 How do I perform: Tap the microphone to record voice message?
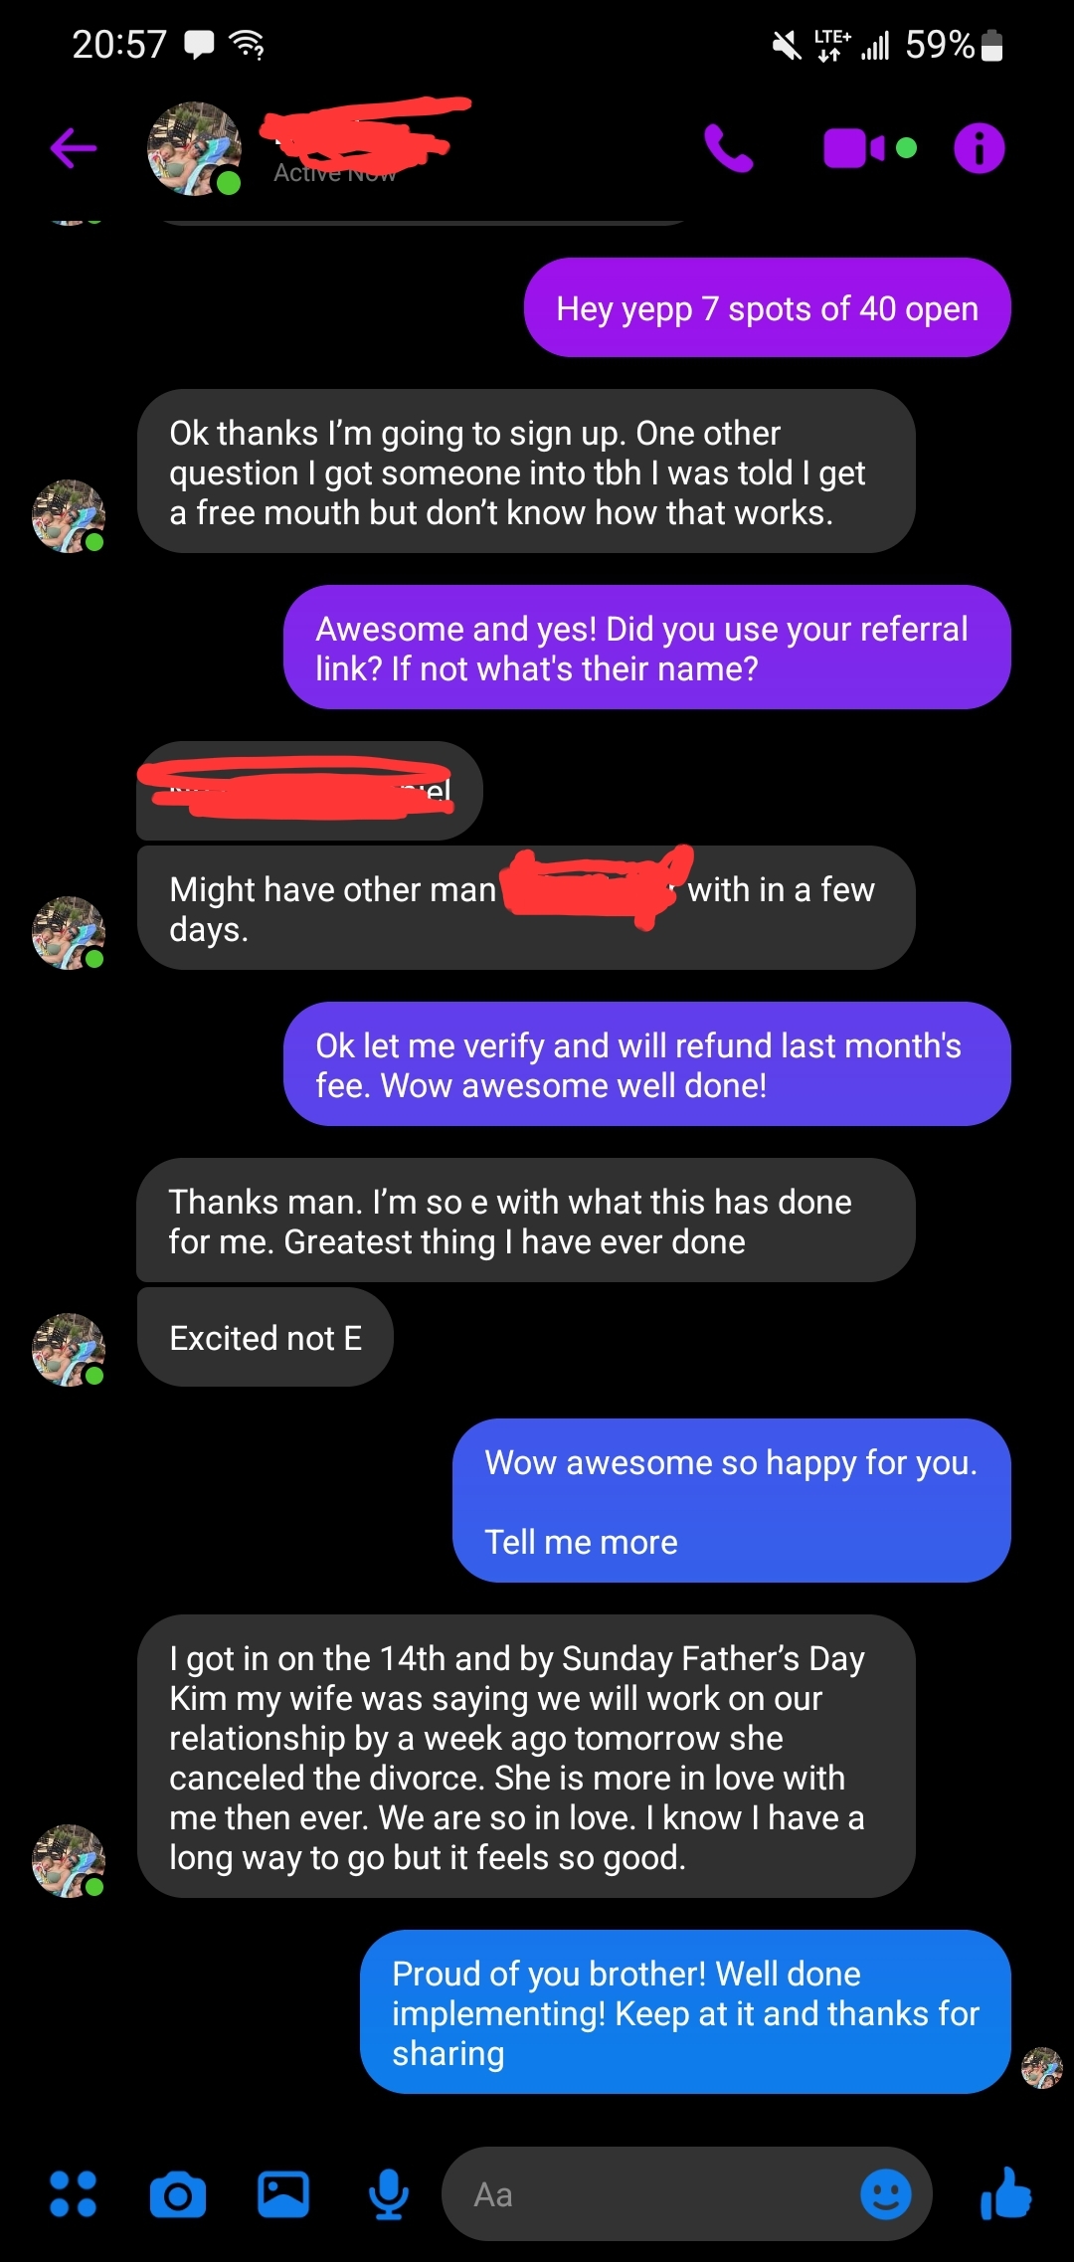[389, 2193]
